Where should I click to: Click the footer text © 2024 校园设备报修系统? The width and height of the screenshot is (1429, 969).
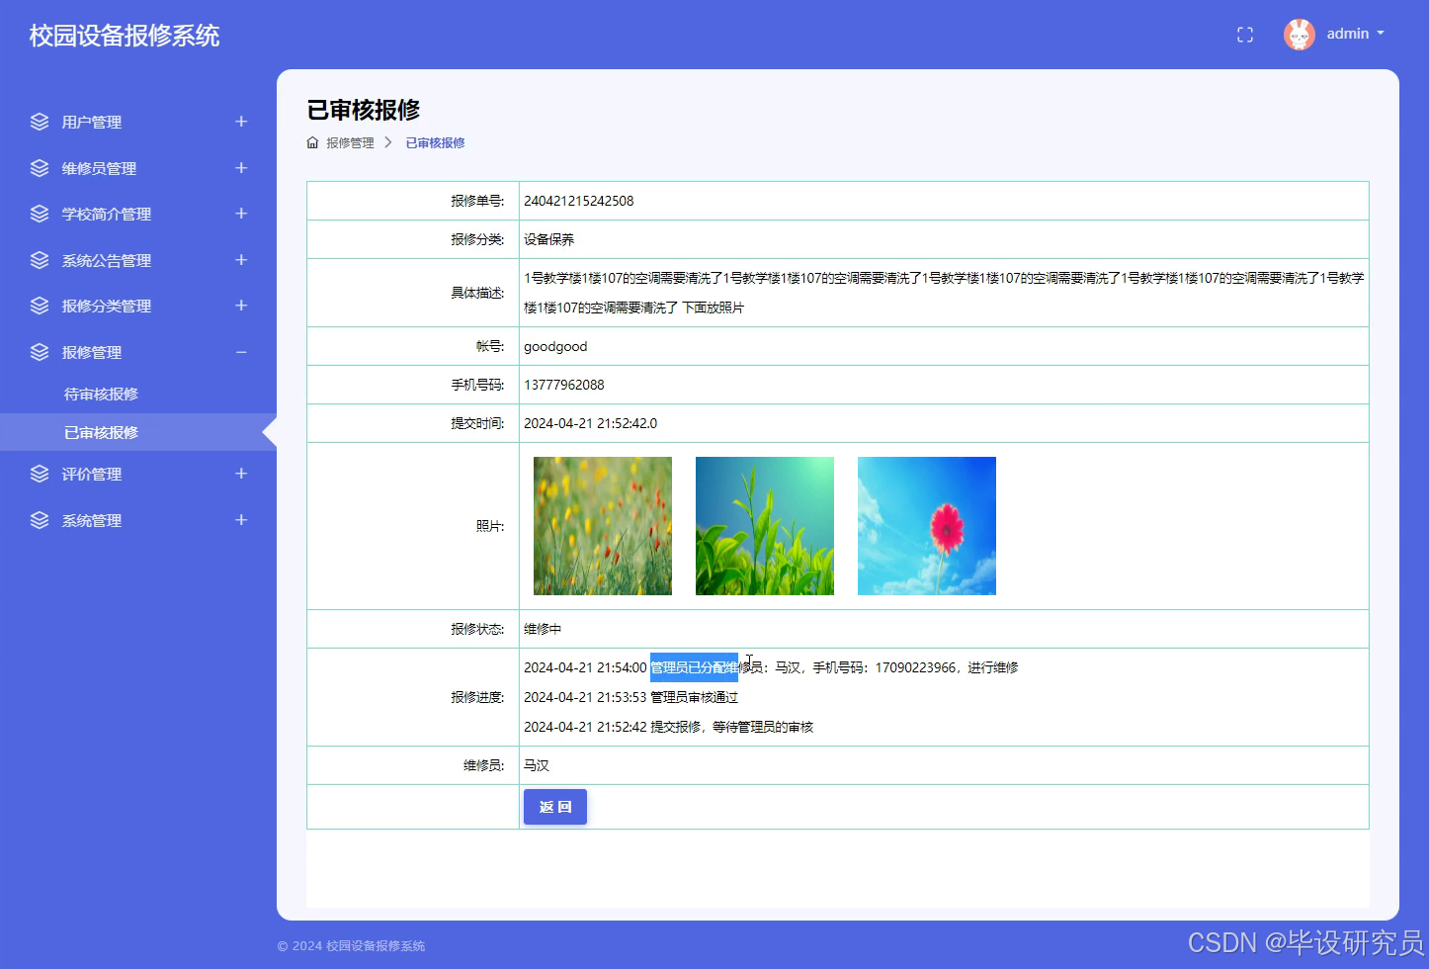[351, 946]
